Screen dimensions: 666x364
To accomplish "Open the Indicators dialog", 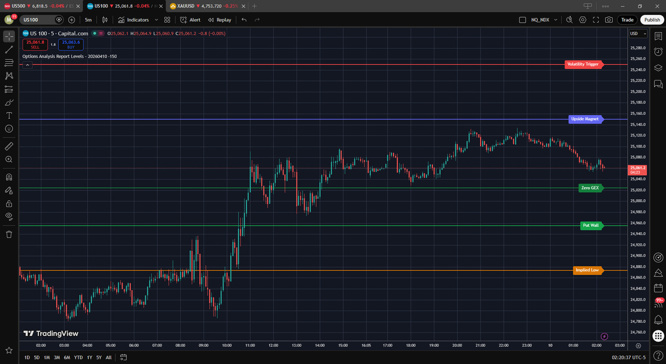I will point(133,20).
